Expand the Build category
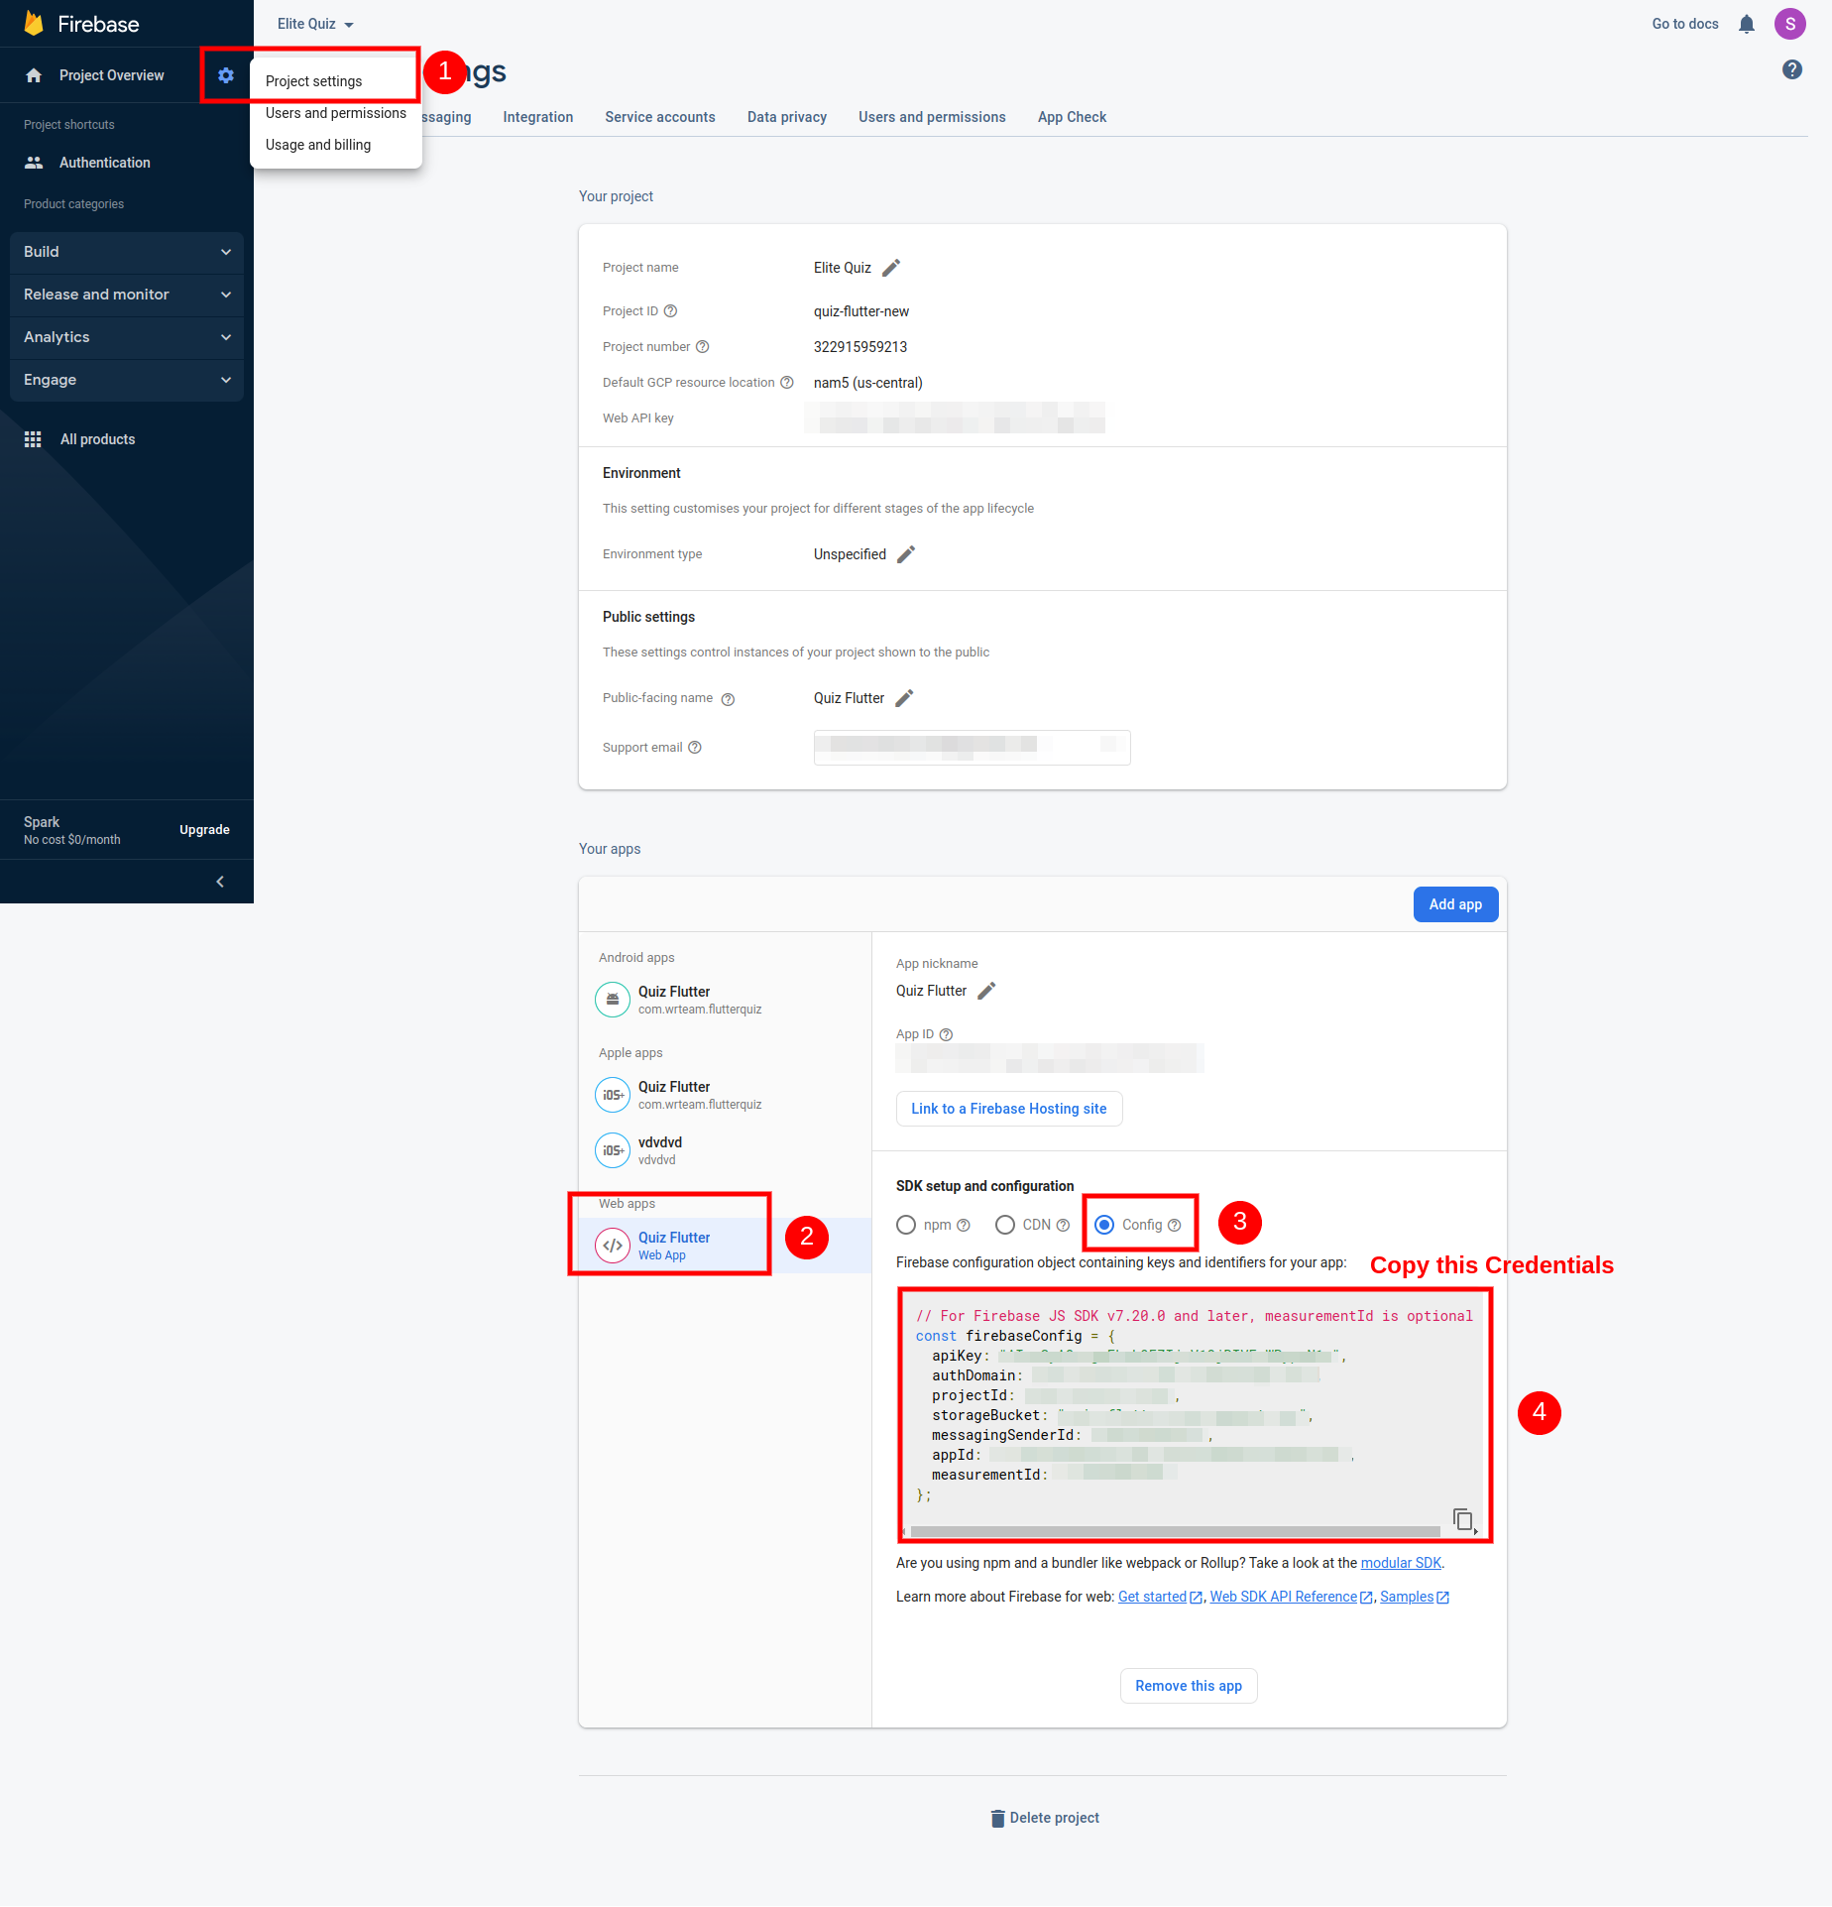The width and height of the screenshot is (1832, 1907). point(126,252)
